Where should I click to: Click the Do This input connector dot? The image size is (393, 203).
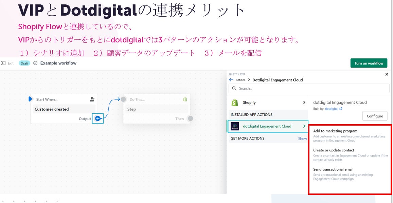[x=123, y=99]
